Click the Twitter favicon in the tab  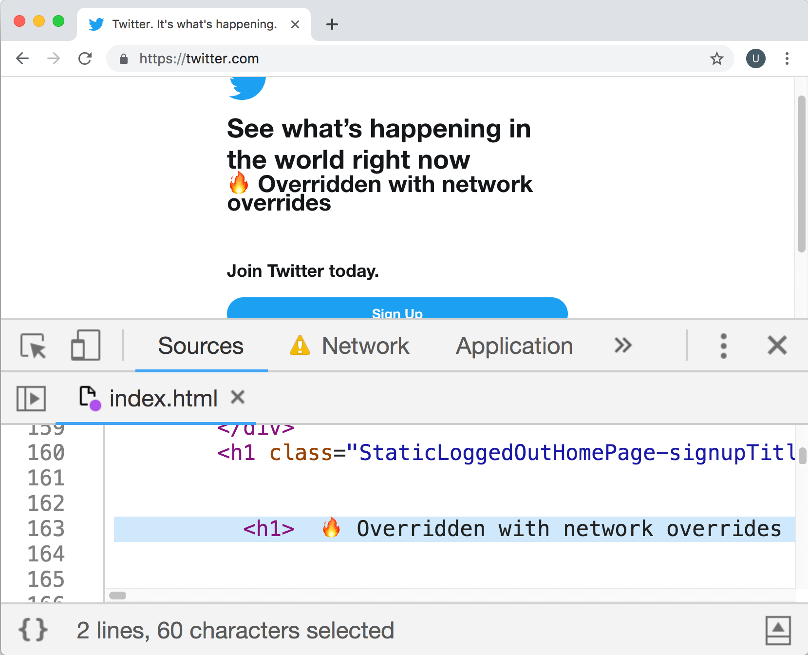click(x=96, y=24)
